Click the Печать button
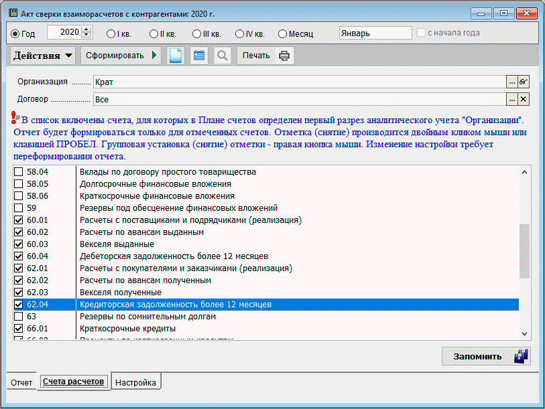The width and height of the screenshot is (545, 409). pyautogui.click(x=265, y=56)
